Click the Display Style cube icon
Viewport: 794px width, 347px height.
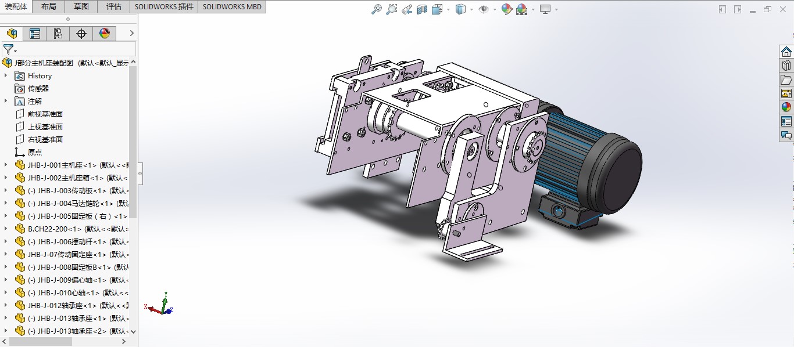(460, 9)
